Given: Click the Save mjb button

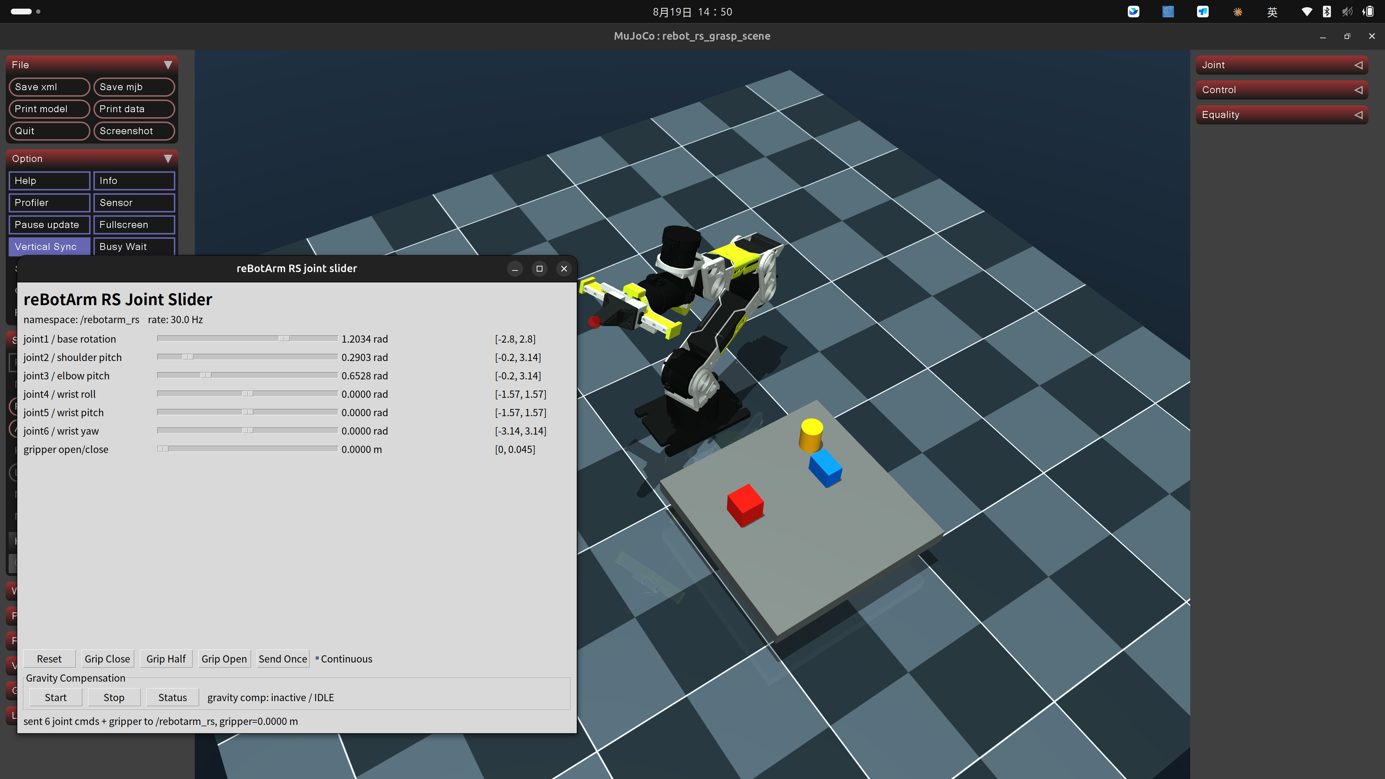Looking at the screenshot, I should 134,87.
